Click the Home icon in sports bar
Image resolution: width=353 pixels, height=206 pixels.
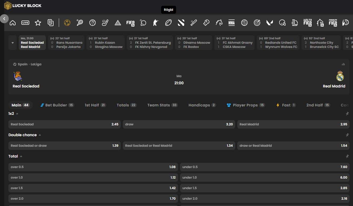[13, 23]
